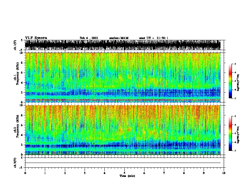This screenshot has width=252, height=194.
Task: Click the 'start UT = 21:50: 1' label
Action: click(x=154, y=38)
